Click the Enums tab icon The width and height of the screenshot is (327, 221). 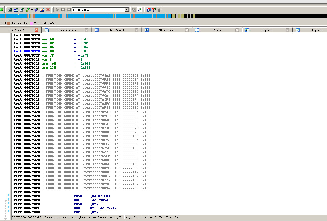coord(197,30)
